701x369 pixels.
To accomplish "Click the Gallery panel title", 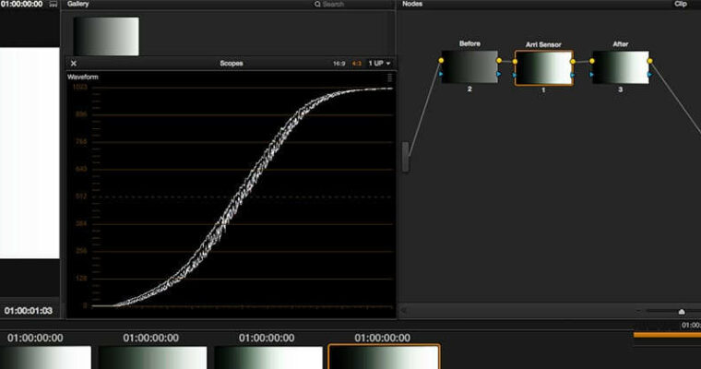I will [78, 4].
